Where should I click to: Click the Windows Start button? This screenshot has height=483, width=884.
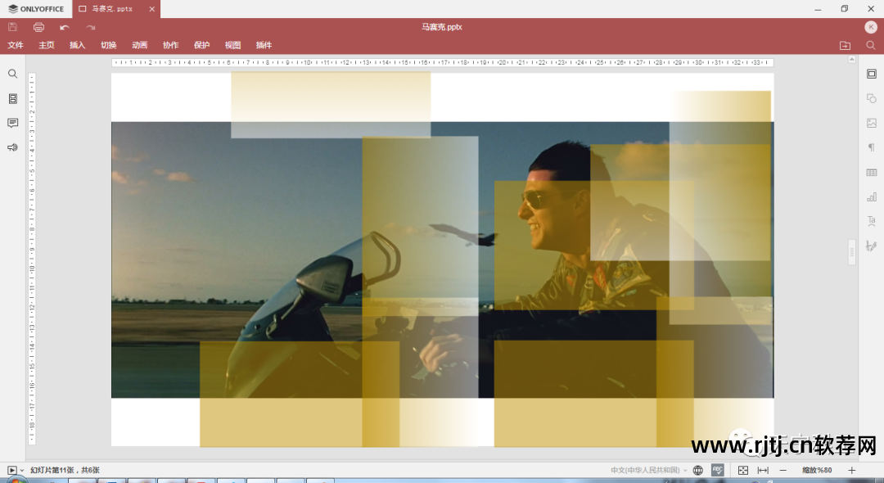[16, 481]
